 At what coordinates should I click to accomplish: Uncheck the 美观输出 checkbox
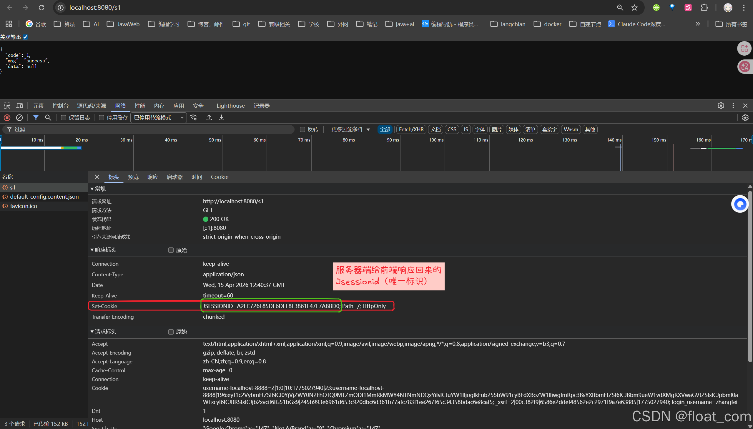click(25, 37)
